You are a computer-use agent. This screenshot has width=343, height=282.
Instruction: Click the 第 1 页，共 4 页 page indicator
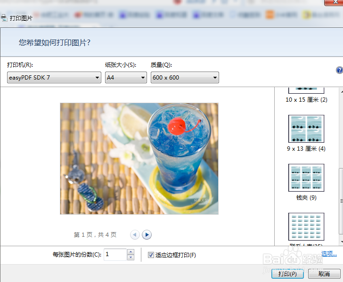[x=95, y=235]
